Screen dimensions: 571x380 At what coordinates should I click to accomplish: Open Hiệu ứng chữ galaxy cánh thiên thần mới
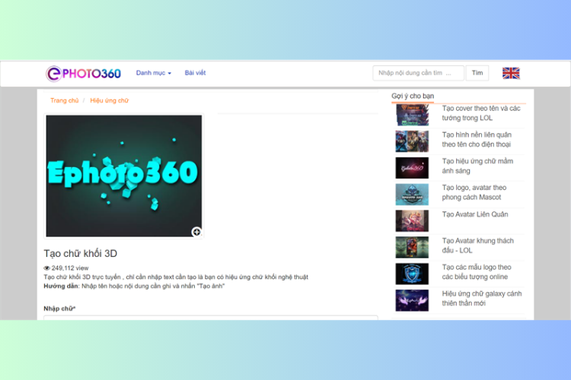pos(482,298)
